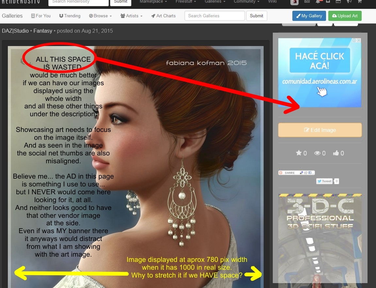Open the Wiki menu item
This screenshot has width=376, height=288.
click(272, 1)
